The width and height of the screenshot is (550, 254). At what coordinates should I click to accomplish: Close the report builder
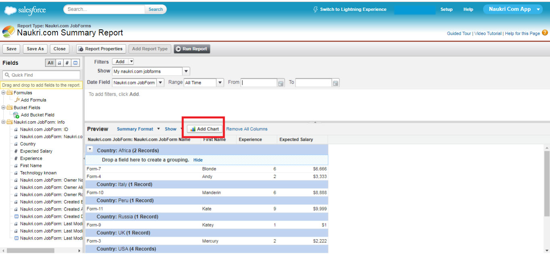[x=59, y=49]
